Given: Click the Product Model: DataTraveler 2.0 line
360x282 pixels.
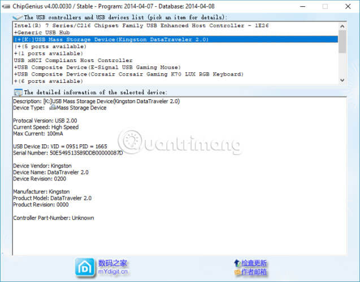Looking at the screenshot, I should tap(53, 198).
